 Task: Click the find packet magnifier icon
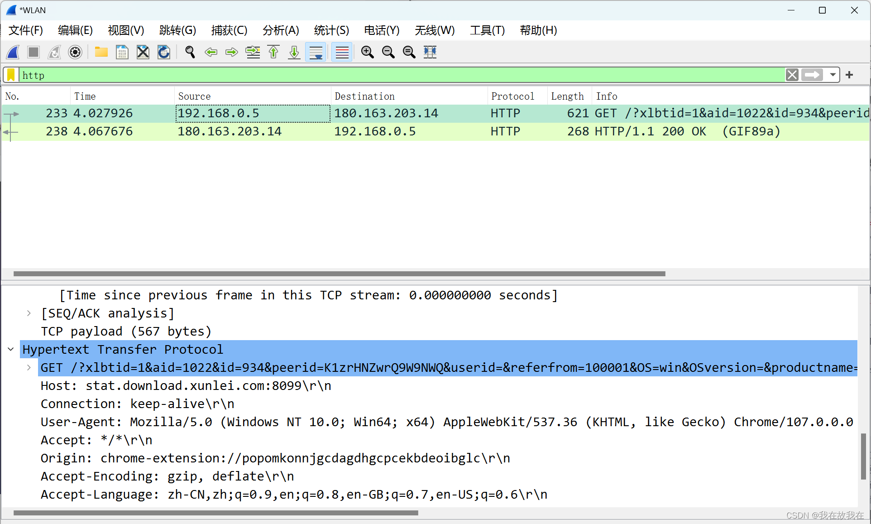190,52
